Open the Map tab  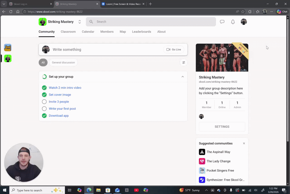pyautogui.click(x=123, y=32)
